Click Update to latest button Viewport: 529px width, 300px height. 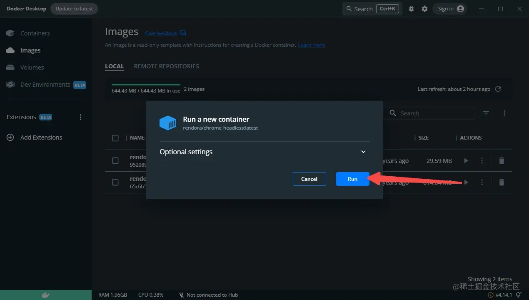pyautogui.click(x=74, y=9)
